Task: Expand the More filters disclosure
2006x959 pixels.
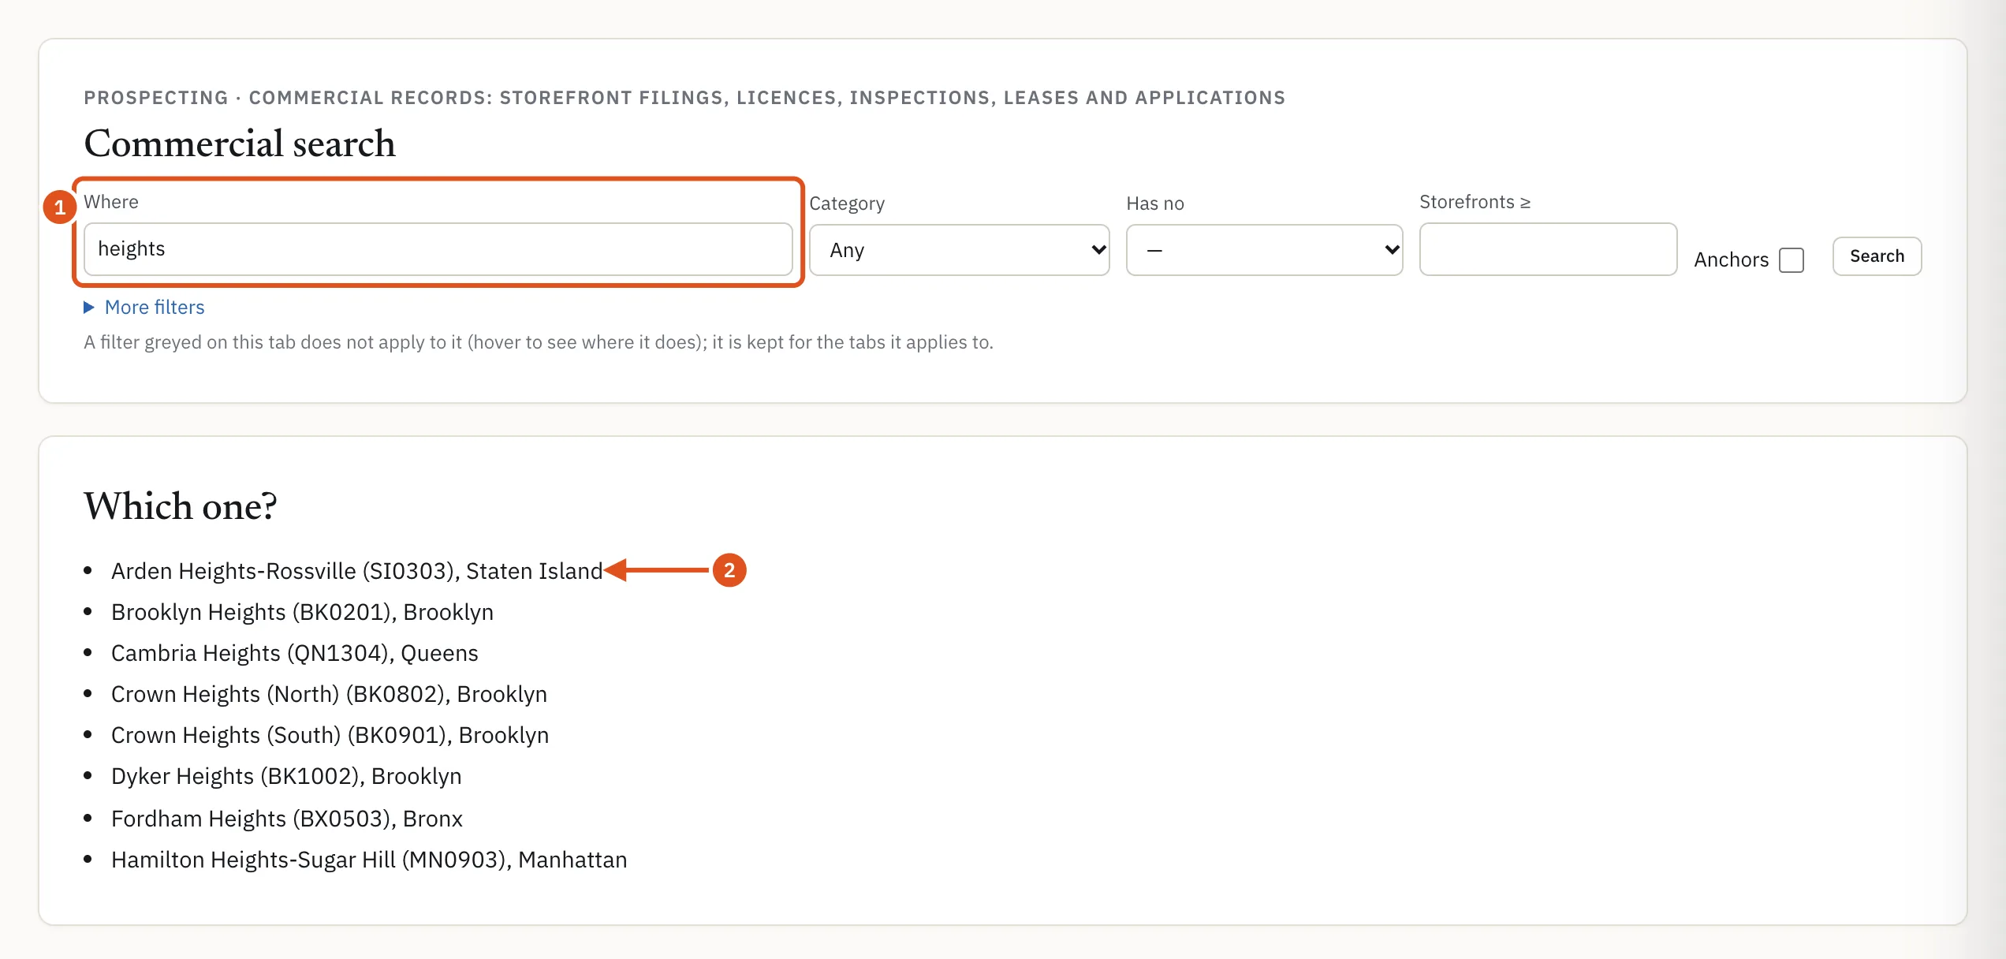Action: click(144, 308)
